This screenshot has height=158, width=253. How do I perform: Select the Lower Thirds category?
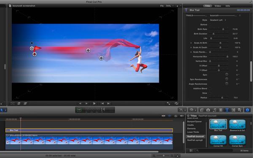click(x=193, y=132)
